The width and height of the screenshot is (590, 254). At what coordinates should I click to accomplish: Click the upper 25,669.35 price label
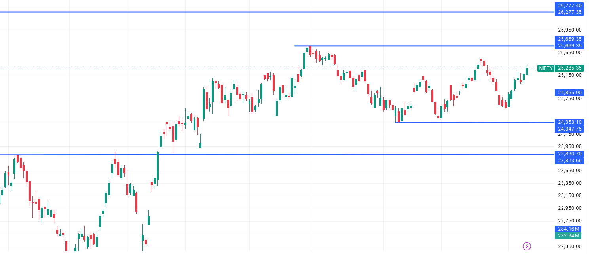pos(569,39)
